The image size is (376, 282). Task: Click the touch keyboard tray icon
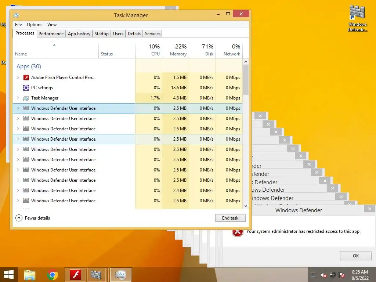pyautogui.click(x=313, y=275)
